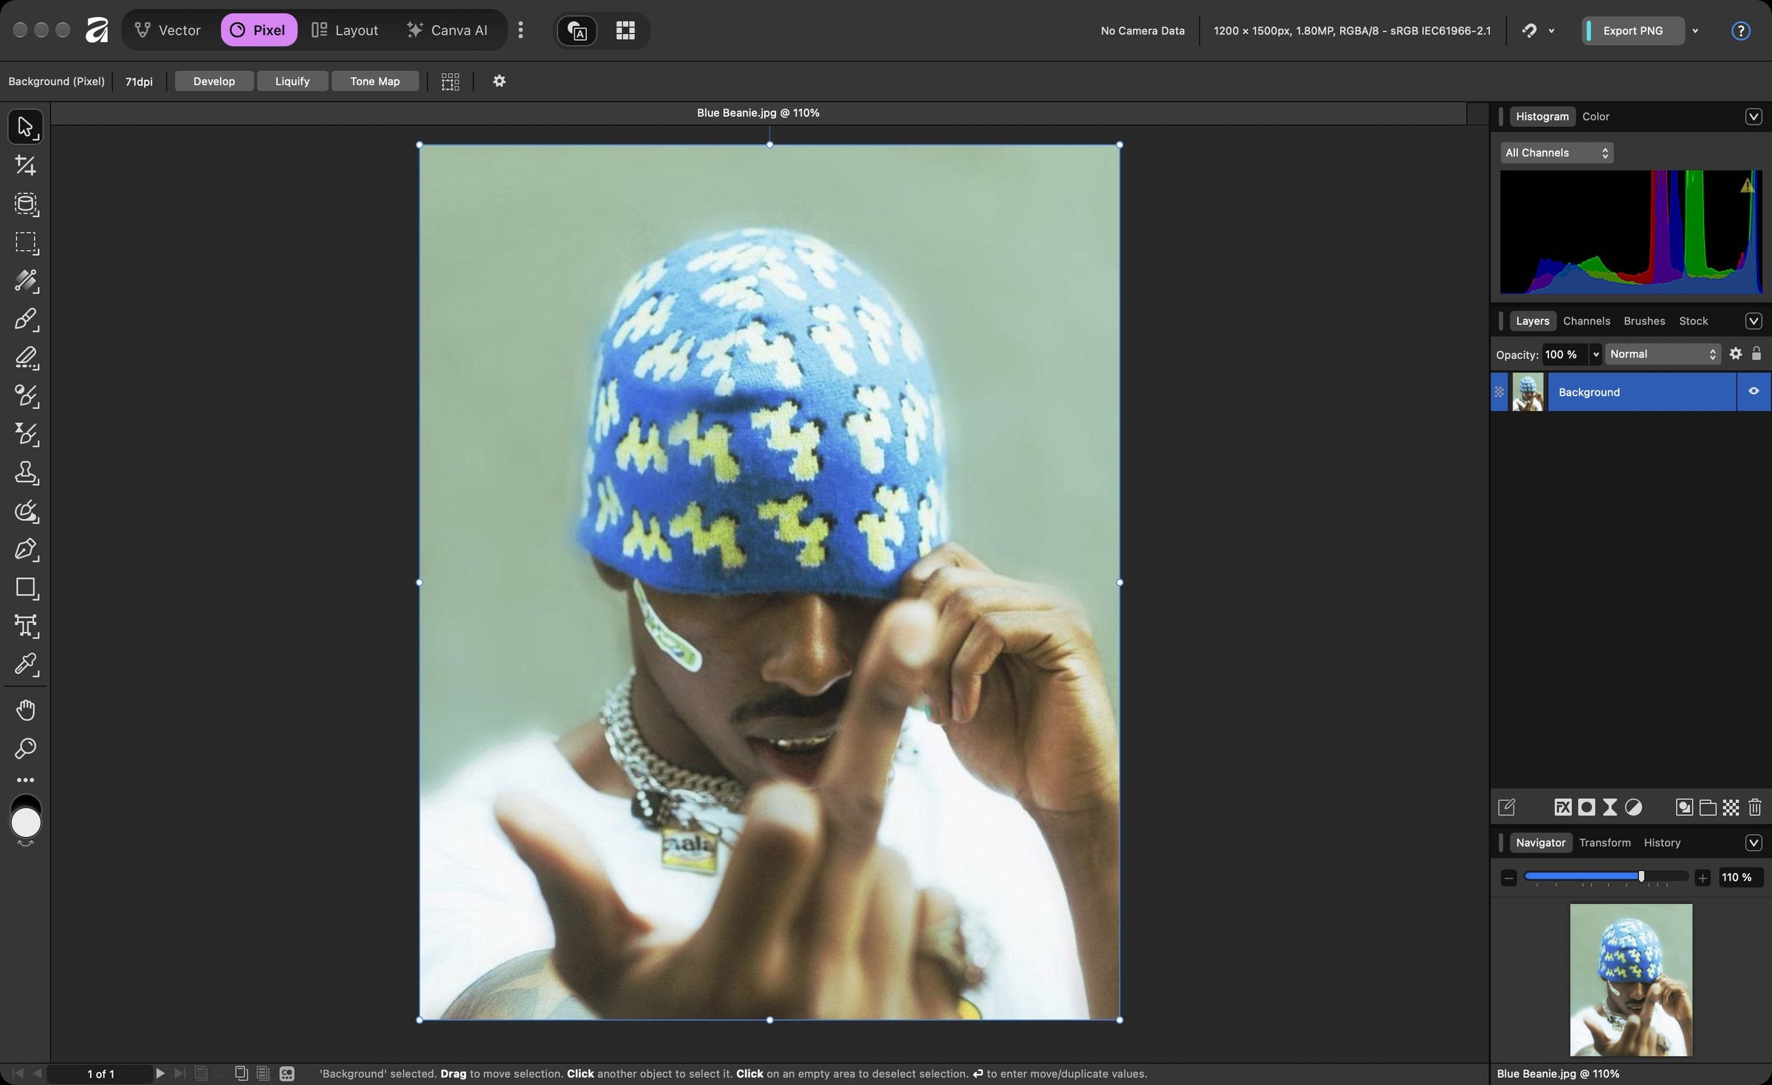Click the Tone Map button
Image resolution: width=1772 pixels, height=1085 pixels.
(x=375, y=81)
